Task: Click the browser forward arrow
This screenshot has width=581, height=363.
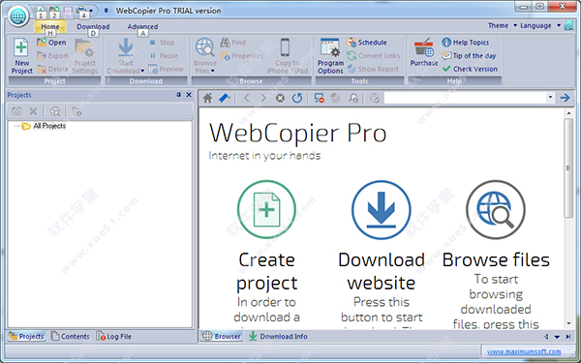Action: pos(263,98)
